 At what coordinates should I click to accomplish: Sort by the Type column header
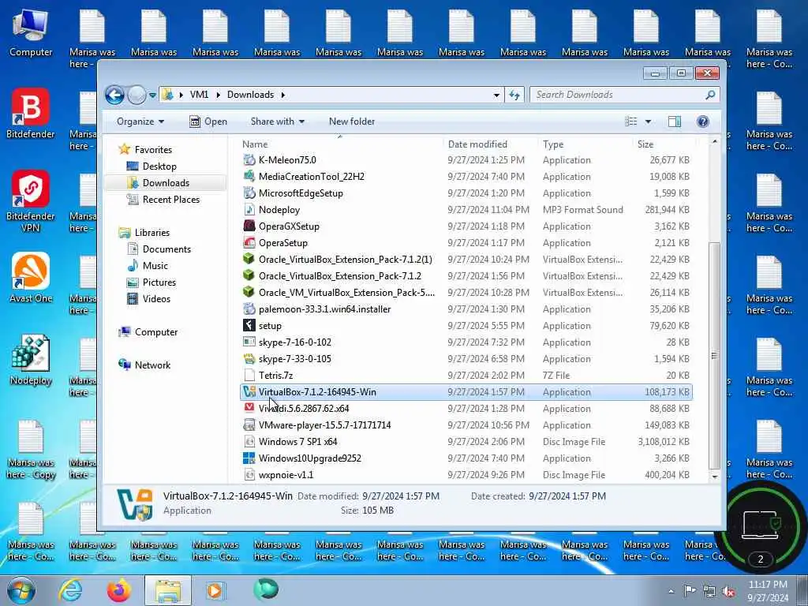pos(585,144)
